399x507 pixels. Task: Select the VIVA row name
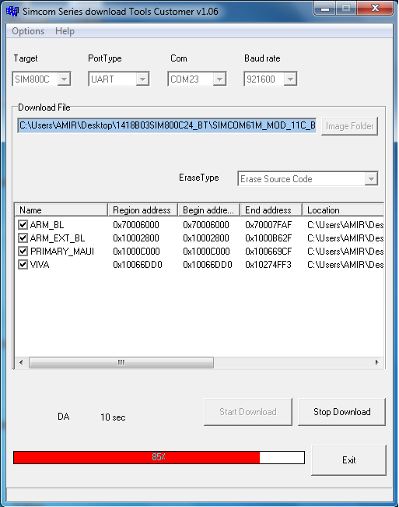tap(40, 265)
